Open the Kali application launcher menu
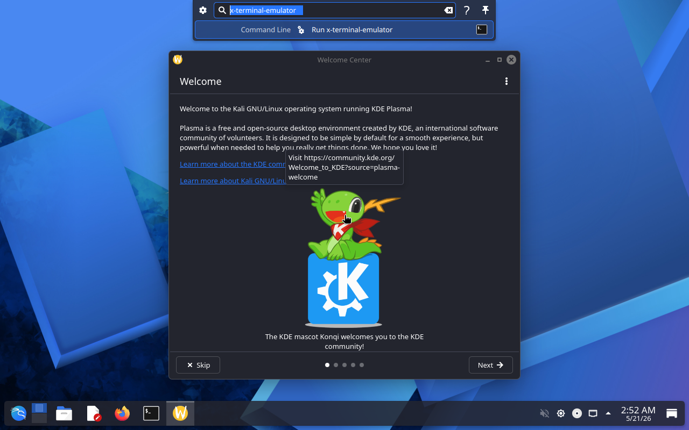The width and height of the screenshot is (689, 430). click(x=18, y=413)
